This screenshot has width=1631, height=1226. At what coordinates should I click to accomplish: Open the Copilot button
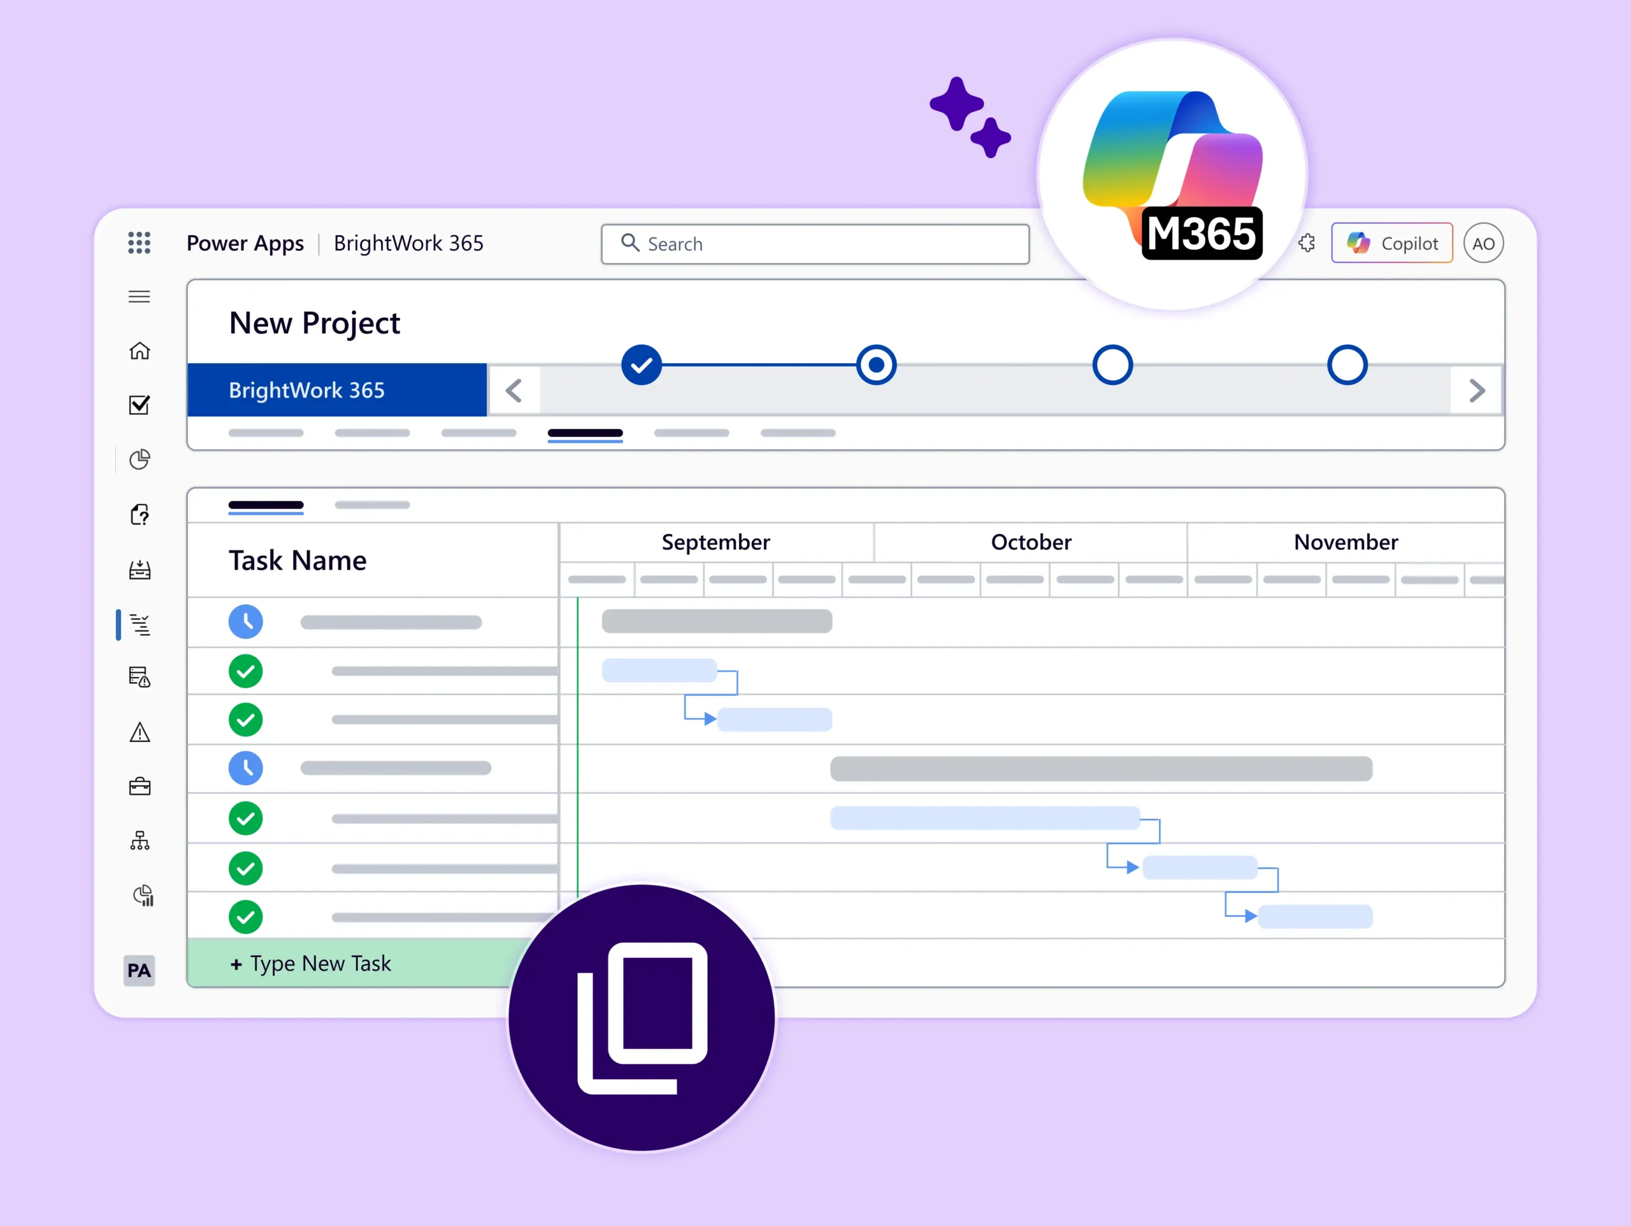coord(1391,243)
